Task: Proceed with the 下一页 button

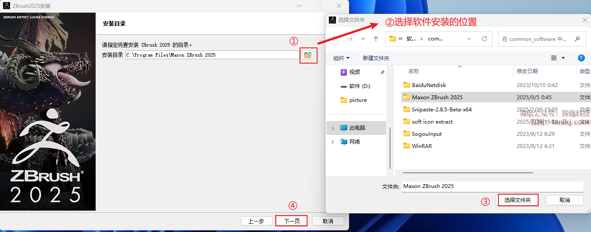Action: point(292,221)
